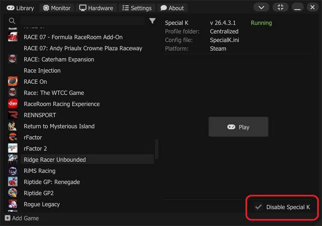Click the Riptide GP2 game icon
Screen dimensions: 322x226
pos(13,193)
